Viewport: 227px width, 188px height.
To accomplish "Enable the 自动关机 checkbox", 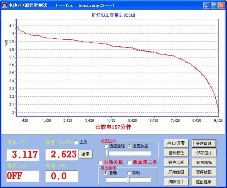I will pyautogui.click(x=100, y=163).
